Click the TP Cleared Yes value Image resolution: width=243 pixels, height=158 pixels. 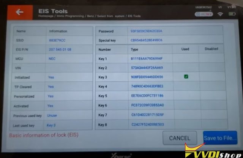[51, 87]
